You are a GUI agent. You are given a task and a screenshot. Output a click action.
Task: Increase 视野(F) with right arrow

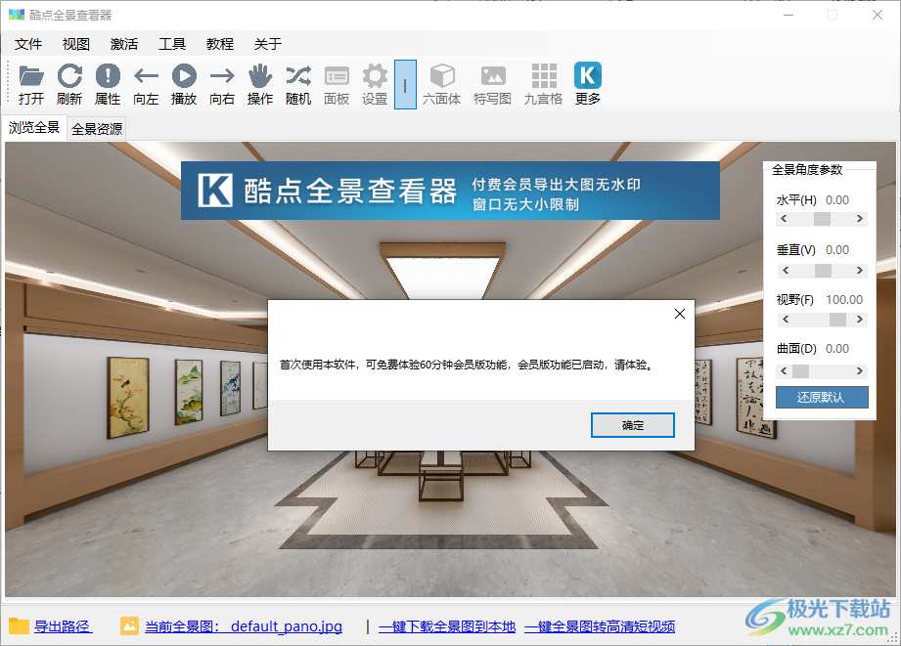(860, 320)
